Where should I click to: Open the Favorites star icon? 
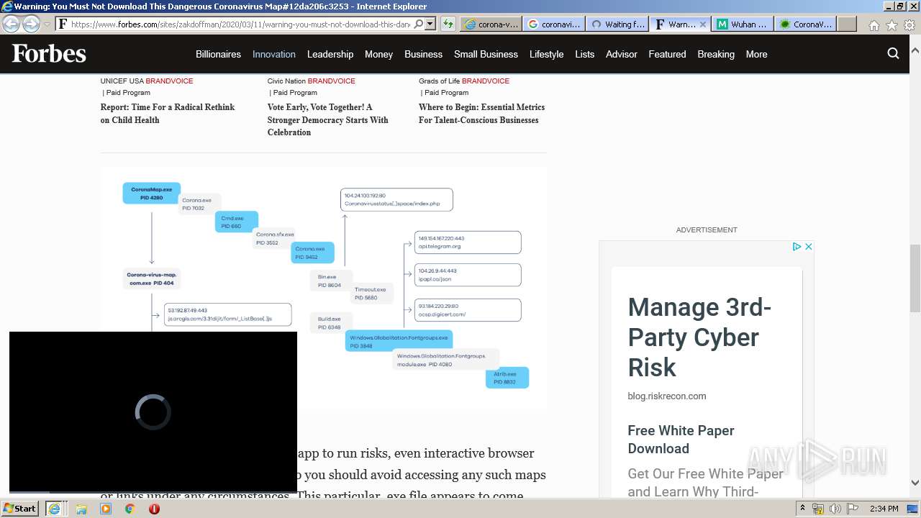[x=891, y=24]
